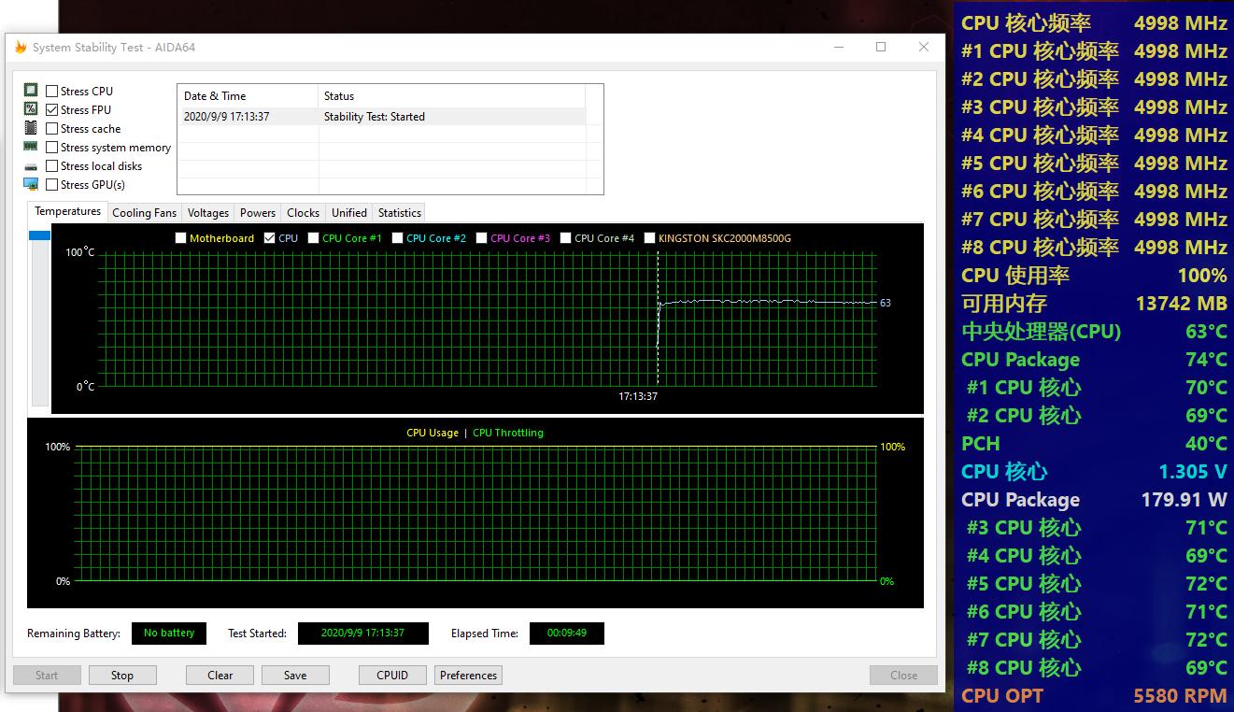Click the Test Started time field
Screen dimensions: 1234x712
(363, 634)
